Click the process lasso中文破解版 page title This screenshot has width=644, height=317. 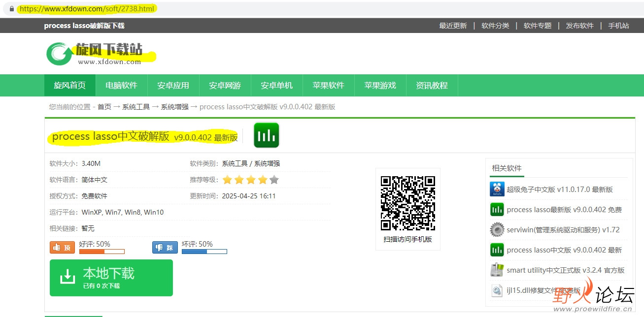pyautogui.click(x=145, y=137)
